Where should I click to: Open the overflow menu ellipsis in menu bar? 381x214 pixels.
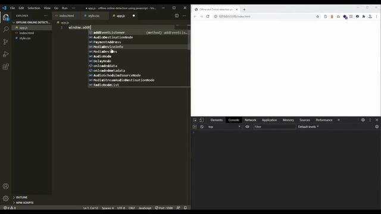pyautogui.click(x=74, y=8)
